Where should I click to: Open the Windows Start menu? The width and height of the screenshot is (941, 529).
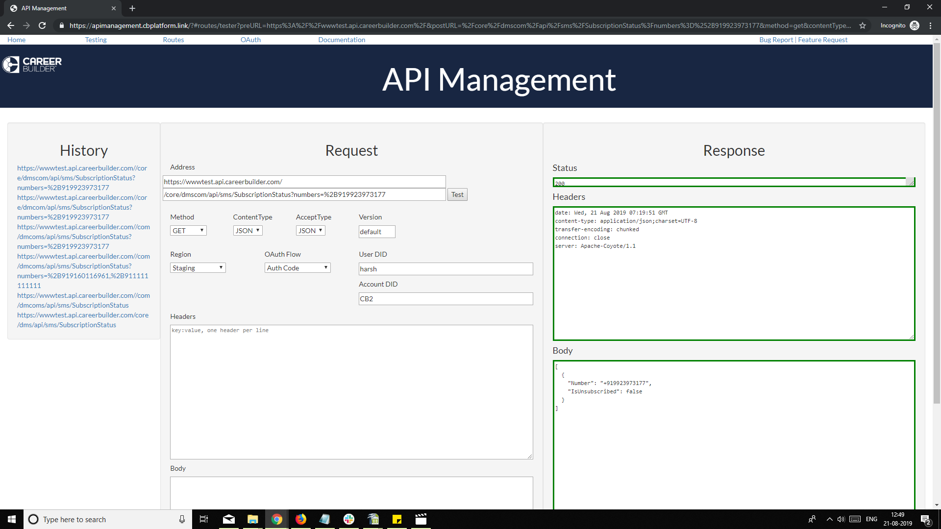[x=12, y=519]
